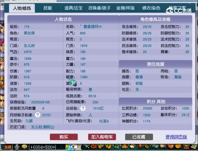Viewport: 198px width, 151px height.
Task: Click the 命中 value 975
Action: point(27,64)
